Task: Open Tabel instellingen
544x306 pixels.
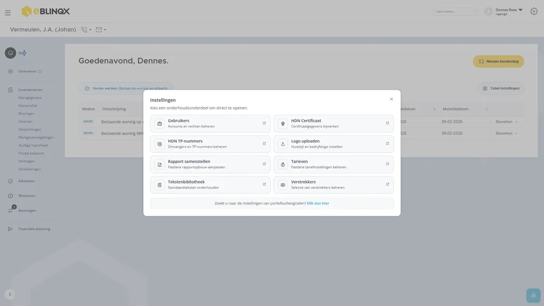Action: (500, 88)
